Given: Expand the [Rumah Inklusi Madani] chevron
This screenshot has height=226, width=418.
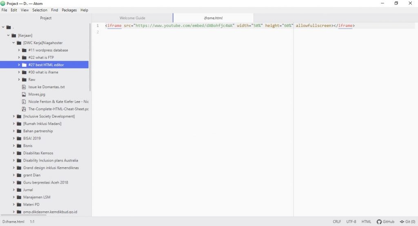Looking at the screenshot, I should (x=13, y=124).
